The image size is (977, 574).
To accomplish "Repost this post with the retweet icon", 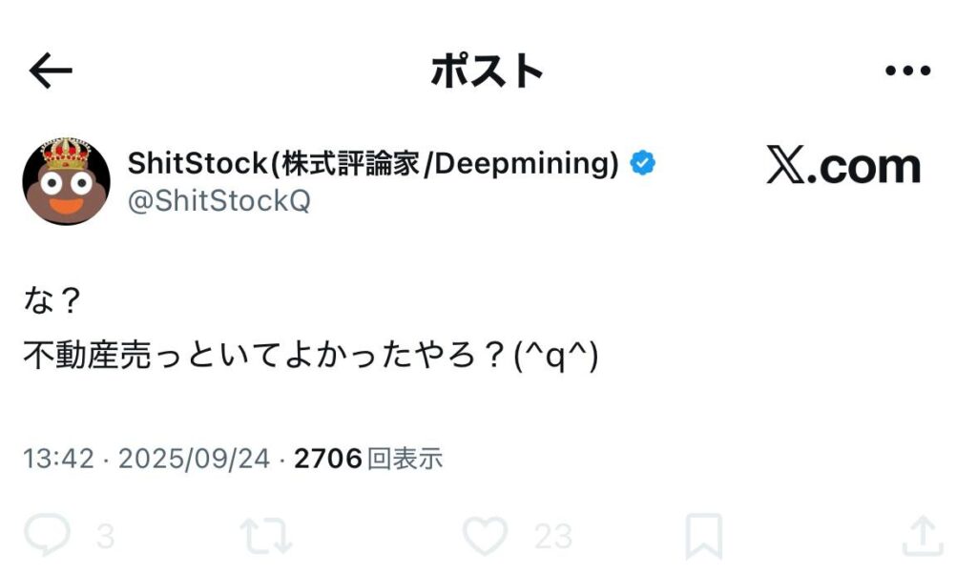I will point(264,537).
